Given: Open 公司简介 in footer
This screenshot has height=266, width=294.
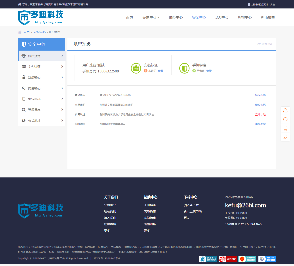Looking at the screenshot, I should click(110, 205).
